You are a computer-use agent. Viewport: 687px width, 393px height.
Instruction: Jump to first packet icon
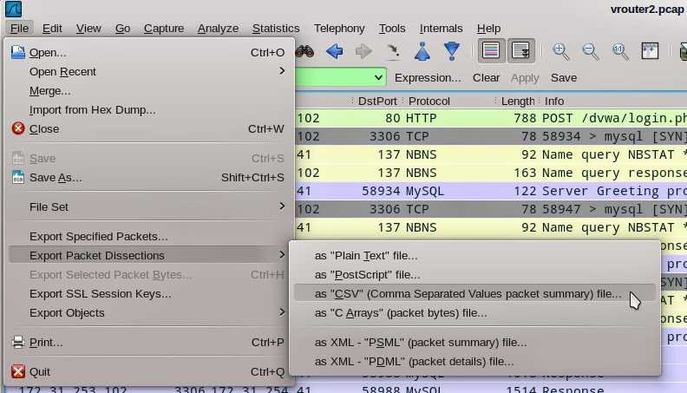pos(422,51)
